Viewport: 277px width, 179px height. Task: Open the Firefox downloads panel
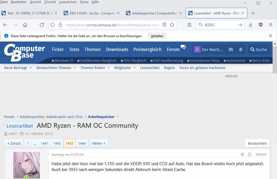pos(250,25)
